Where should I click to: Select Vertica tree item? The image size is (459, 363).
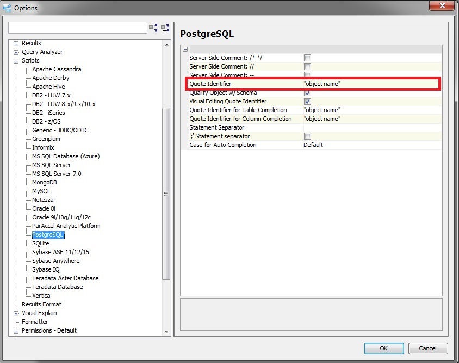[41, 296]
